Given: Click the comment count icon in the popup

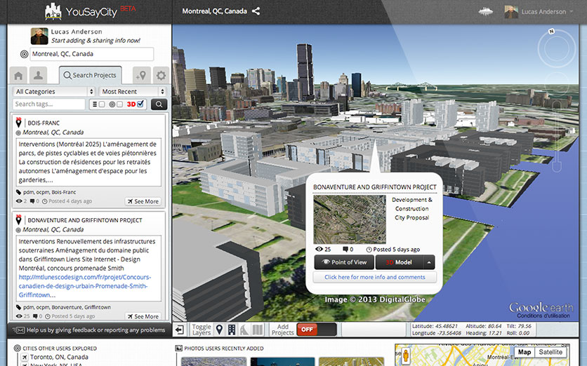Looking at the screenshot, I should click(345, 250).
